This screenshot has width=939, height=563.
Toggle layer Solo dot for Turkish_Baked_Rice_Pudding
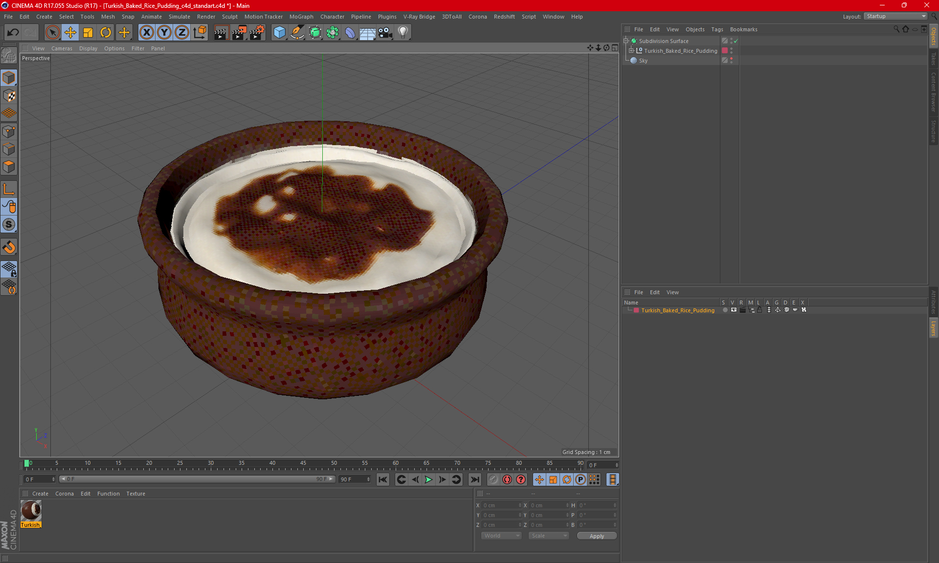pyautogui.click(x=725, y=310)
